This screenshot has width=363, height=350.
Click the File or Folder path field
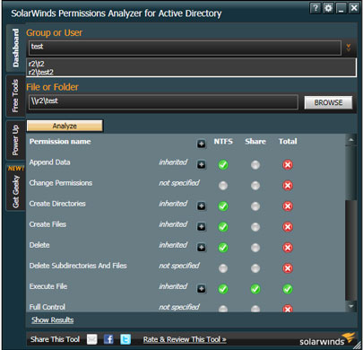coord(163,102)
